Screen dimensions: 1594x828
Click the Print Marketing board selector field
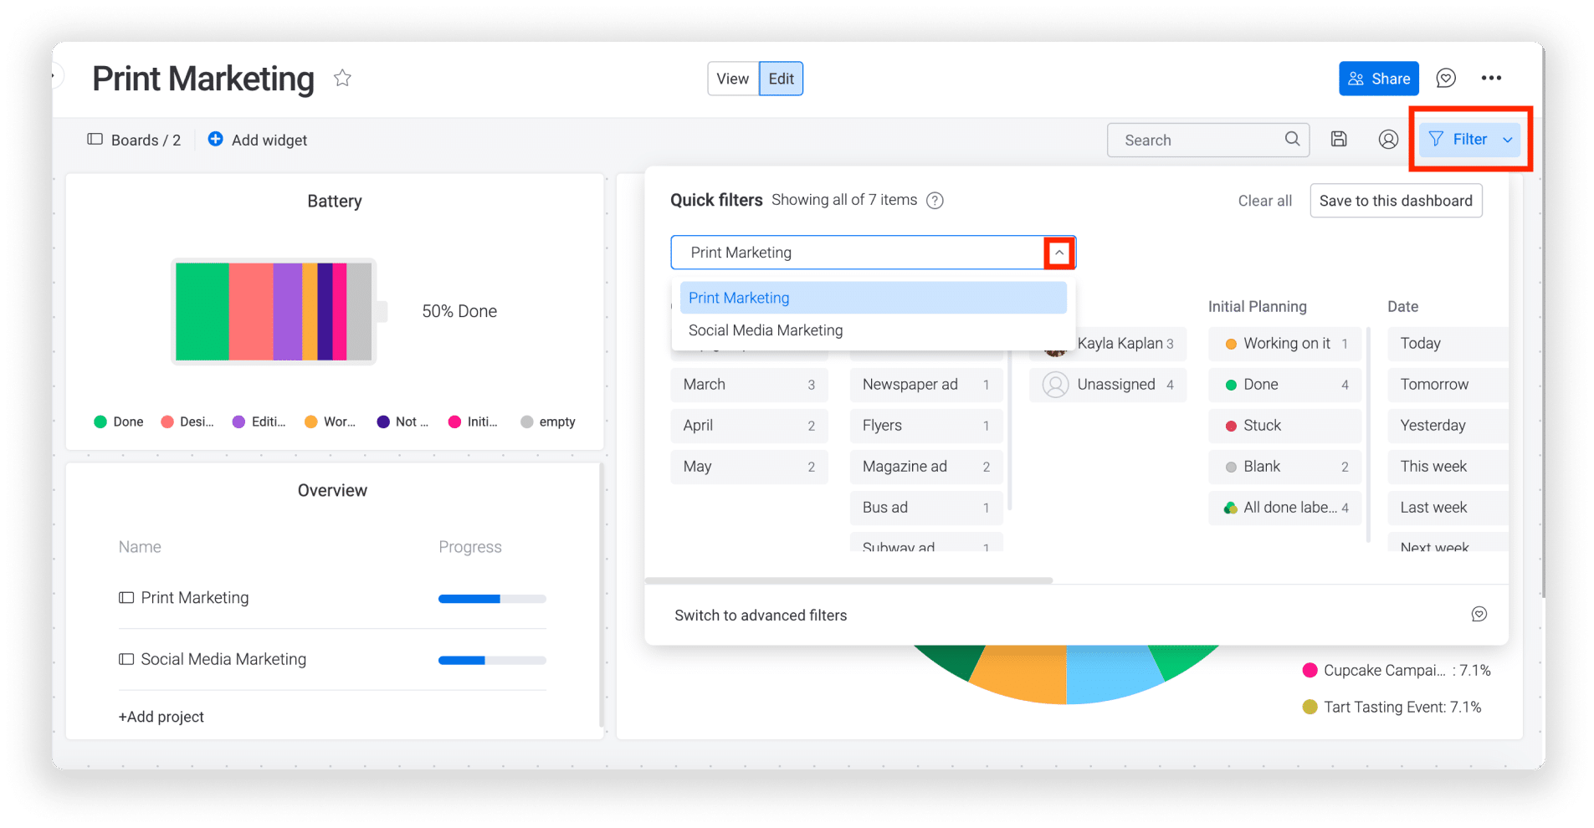[873, 253]
